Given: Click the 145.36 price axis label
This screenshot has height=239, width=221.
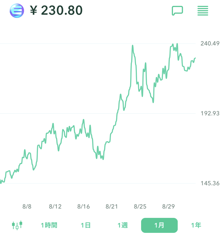Looking at the screenshot, I should 210,183.
